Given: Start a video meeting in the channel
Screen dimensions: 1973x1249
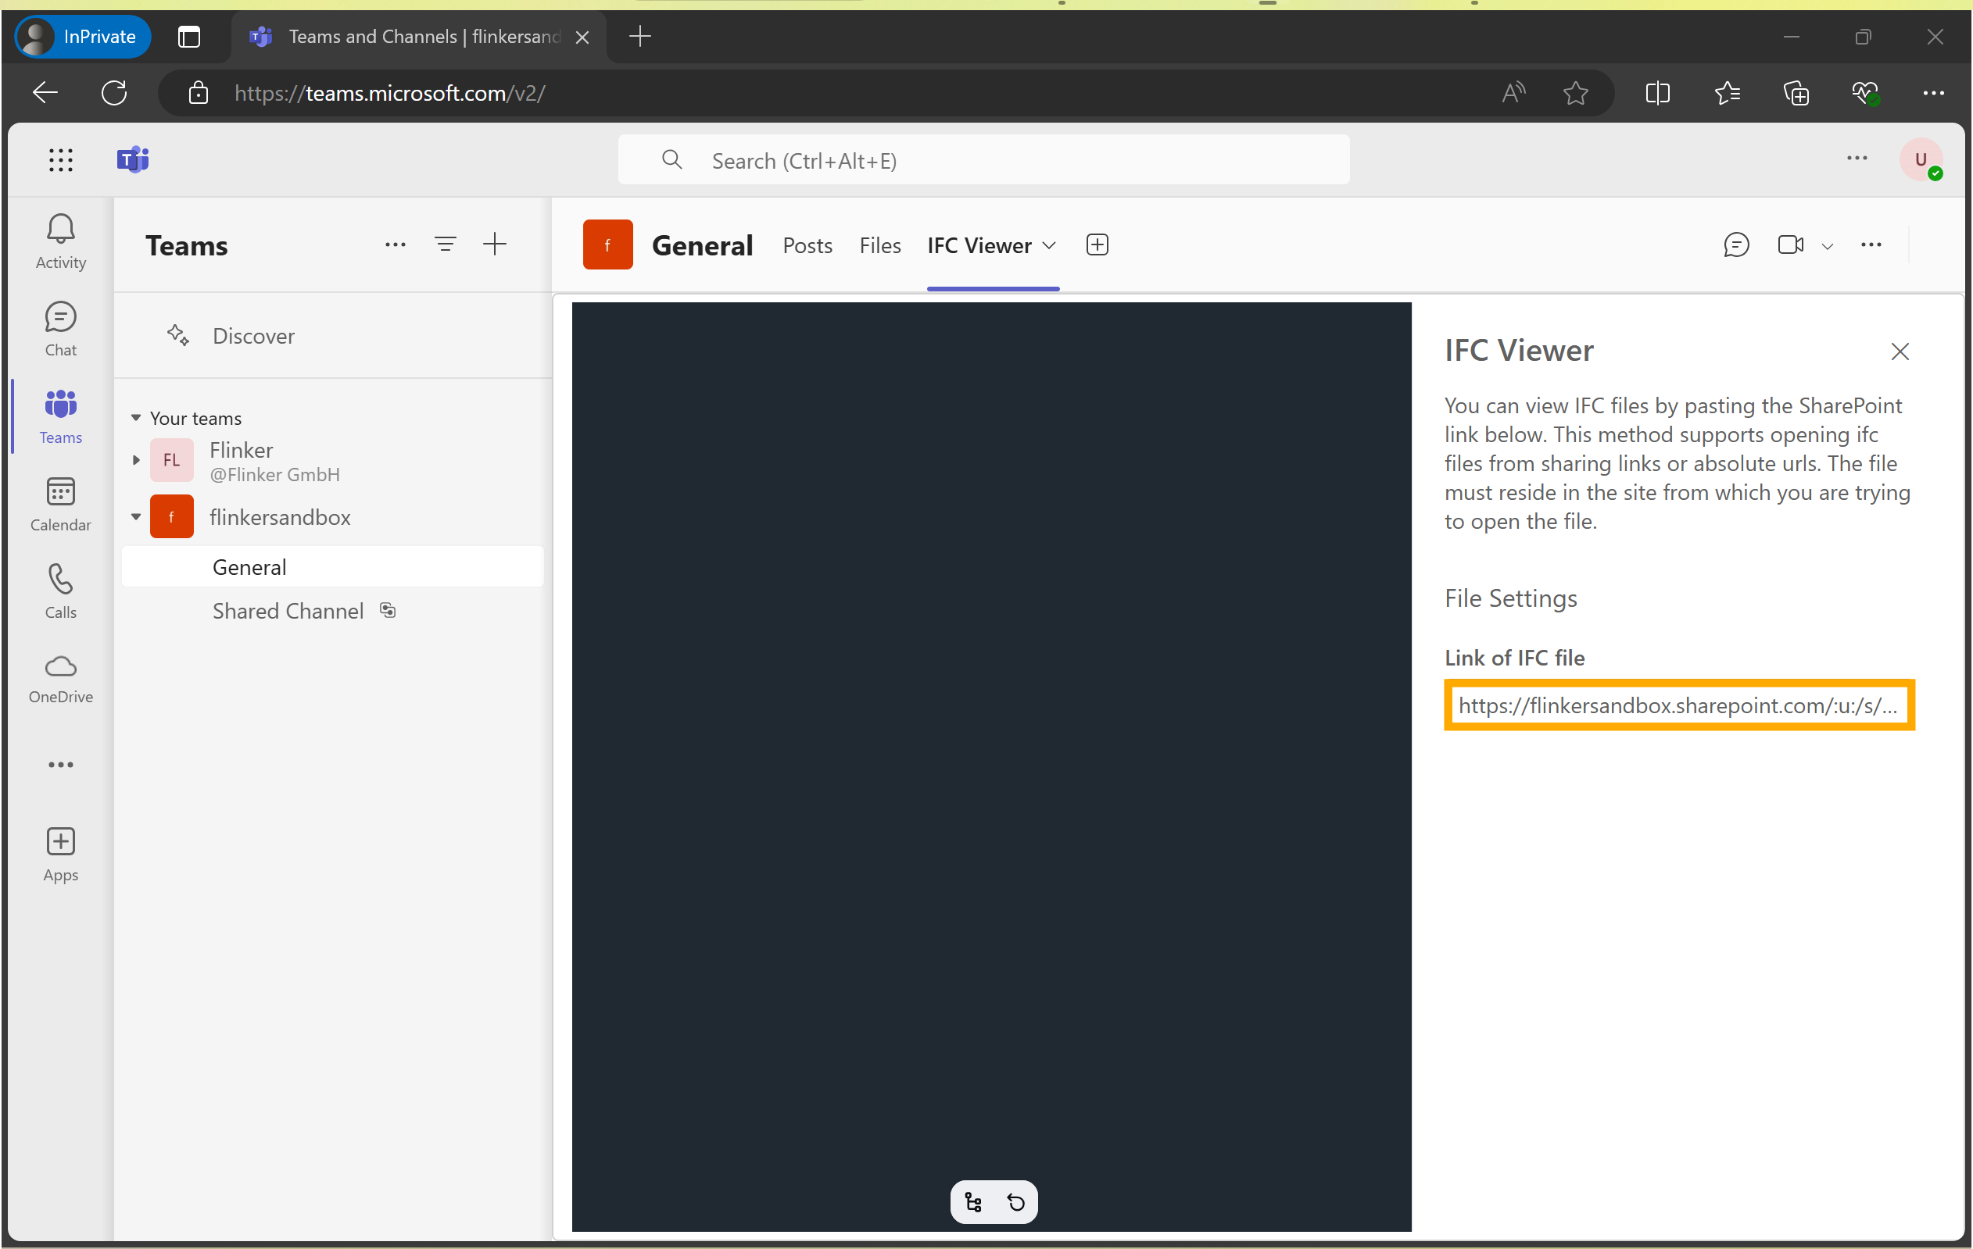Looking at the screenshot, I should point(1791,244).
